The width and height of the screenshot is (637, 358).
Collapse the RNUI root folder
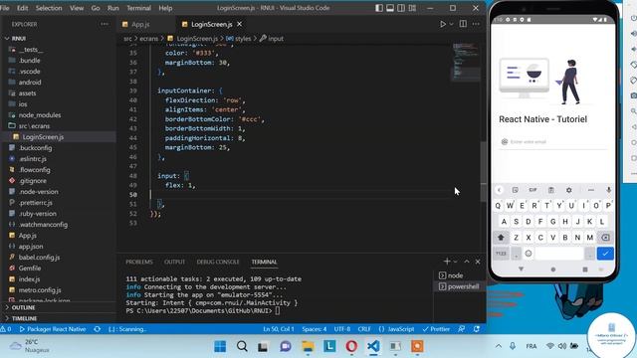tap(19, 39)
